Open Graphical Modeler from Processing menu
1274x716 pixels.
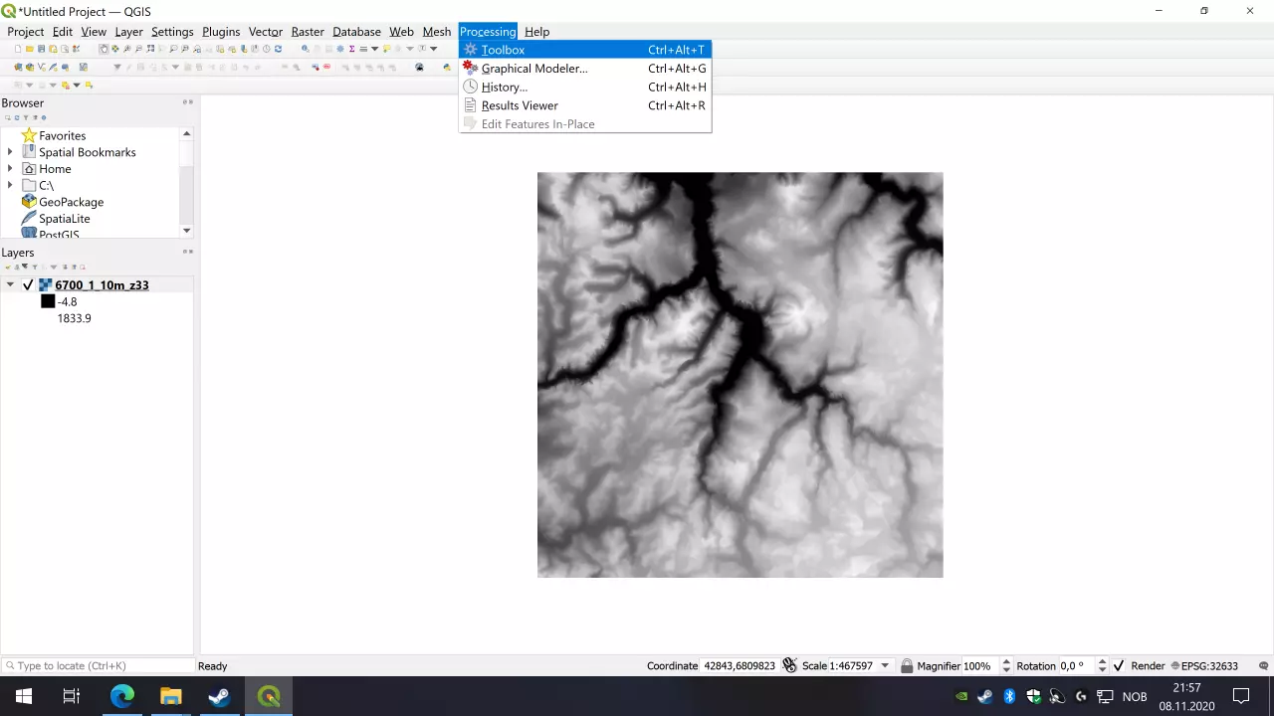(534, 69)
